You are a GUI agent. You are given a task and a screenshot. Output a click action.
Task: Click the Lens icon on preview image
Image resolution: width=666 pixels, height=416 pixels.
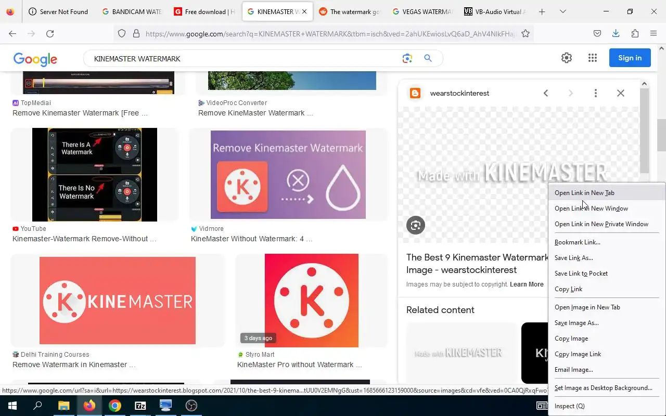coord(416,225)
